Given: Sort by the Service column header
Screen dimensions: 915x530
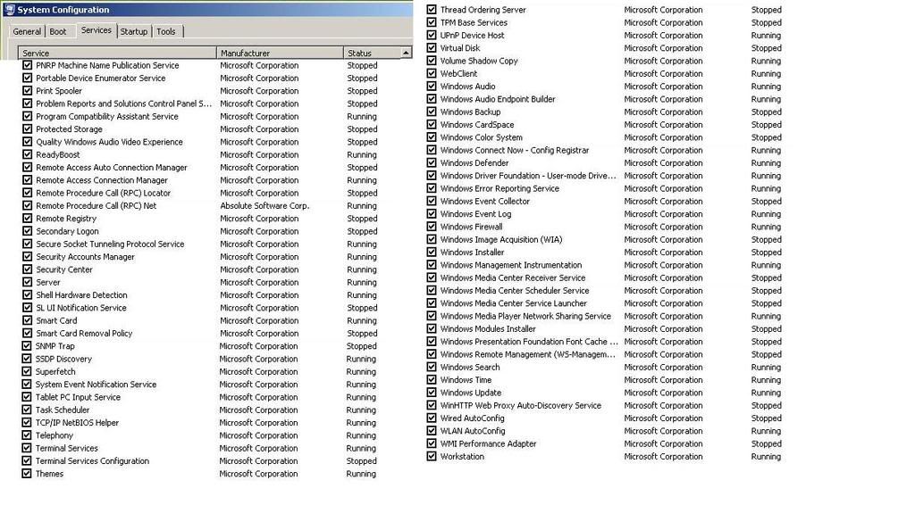Looking at the screenshot, I should (x=117, y=53).
